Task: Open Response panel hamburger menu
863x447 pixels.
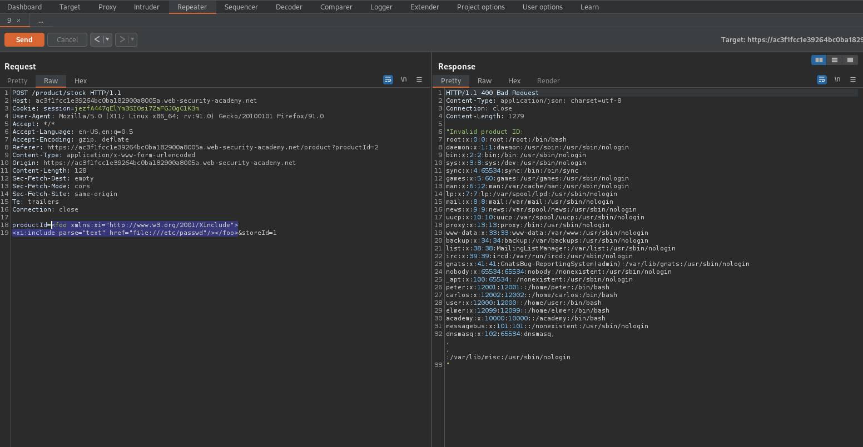Action: (x=853, y=79)
